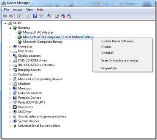Click the Forward arrow toolbar icon
This screenshot has height=140, width=157.
click(x=11, y=16)
